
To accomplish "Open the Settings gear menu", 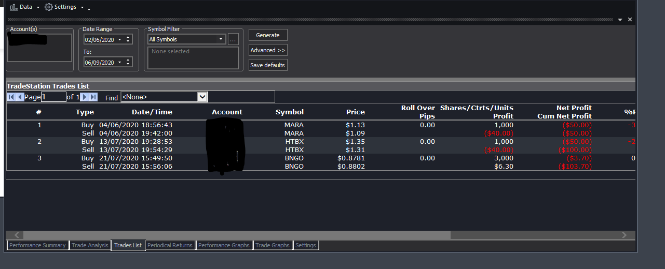I will point(49,7).
